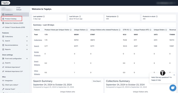Click the info icon beside Total products
Viewport: 178px width, 93px height.
coord(118,17)
